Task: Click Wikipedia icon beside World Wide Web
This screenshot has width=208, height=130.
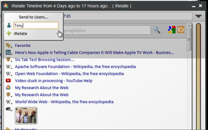Action: pyautogui.click(x=9, y=102)
